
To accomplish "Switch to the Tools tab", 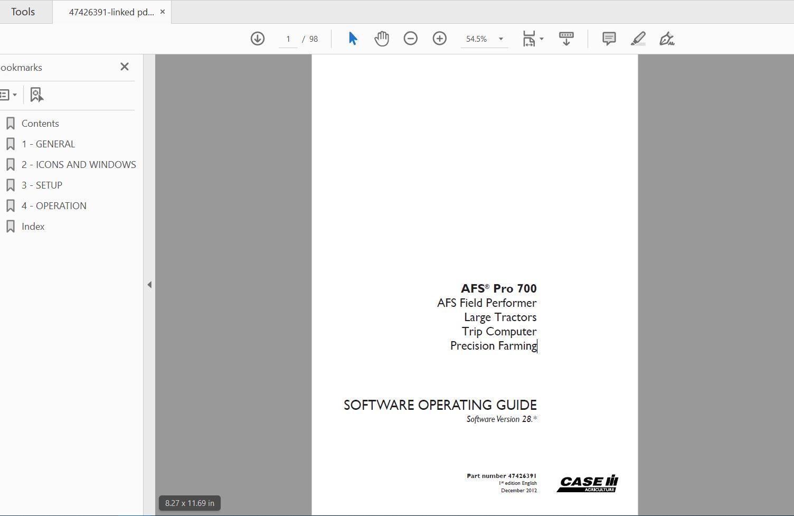I will click(x=23, y=12).
